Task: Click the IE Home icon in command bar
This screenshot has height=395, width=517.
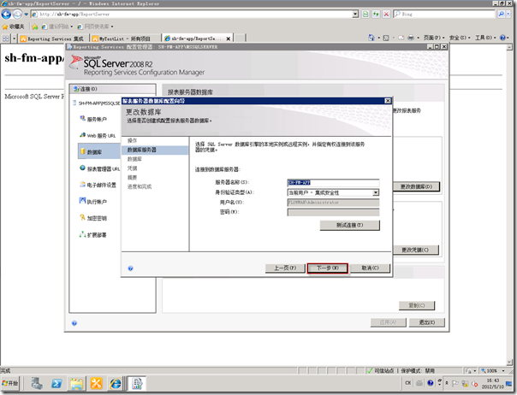Action: tap(371, 38)
